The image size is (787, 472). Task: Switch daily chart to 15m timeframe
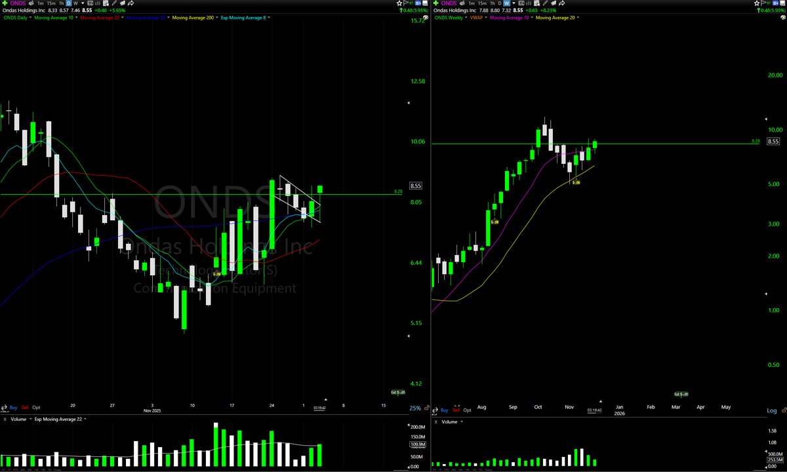tap(51, 3)
